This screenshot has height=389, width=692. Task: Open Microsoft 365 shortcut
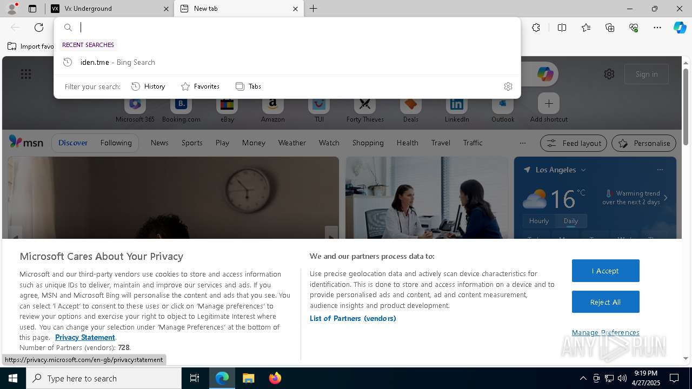(135, 110)
